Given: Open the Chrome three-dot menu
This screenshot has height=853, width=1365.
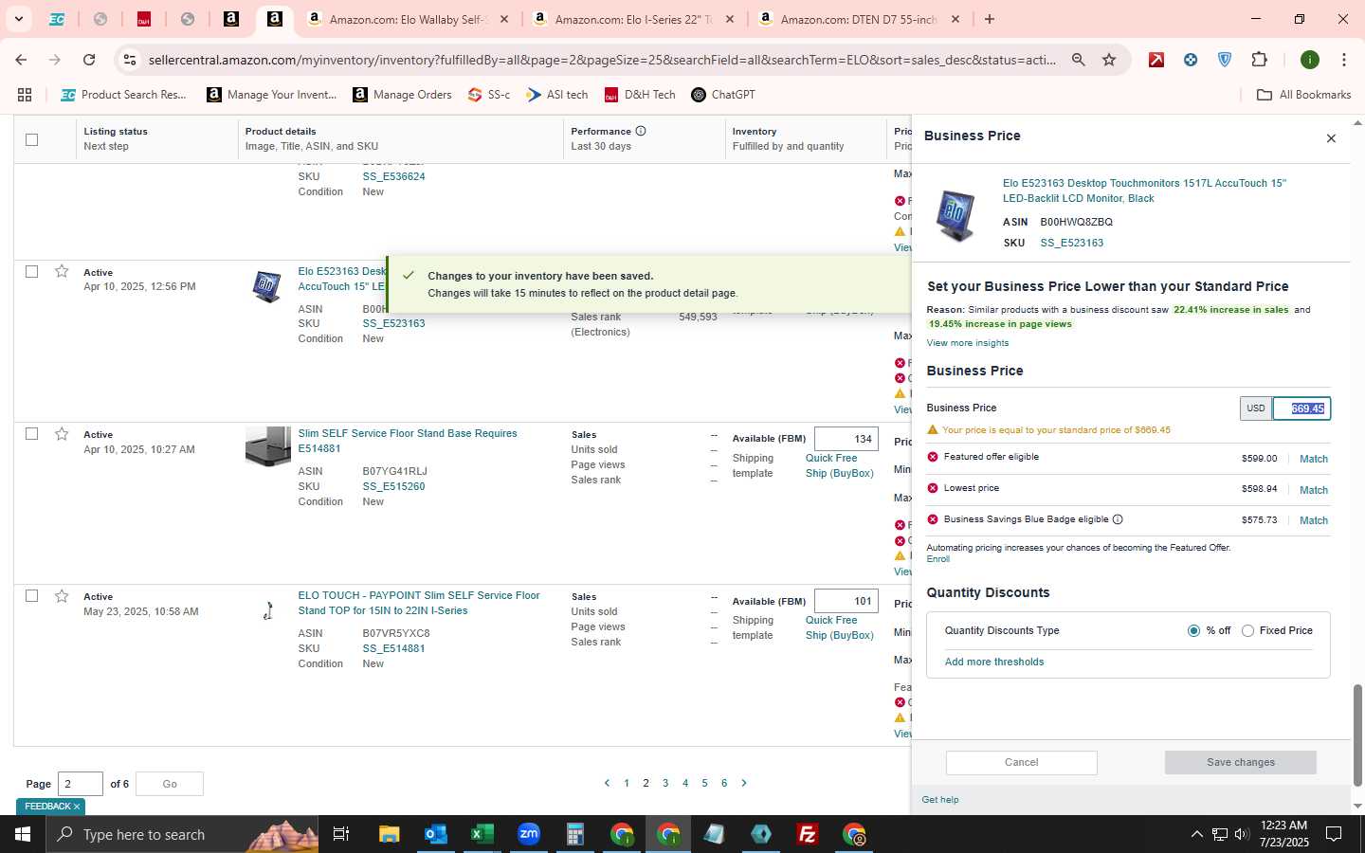Looking at the screenshot, I should pos(1344,60).
